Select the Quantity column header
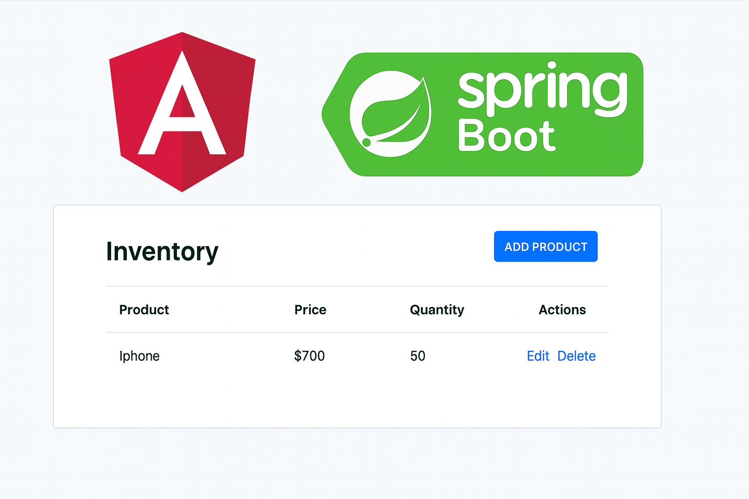The height and width of the screenshot is (499, 749). (x=437, y=310)
